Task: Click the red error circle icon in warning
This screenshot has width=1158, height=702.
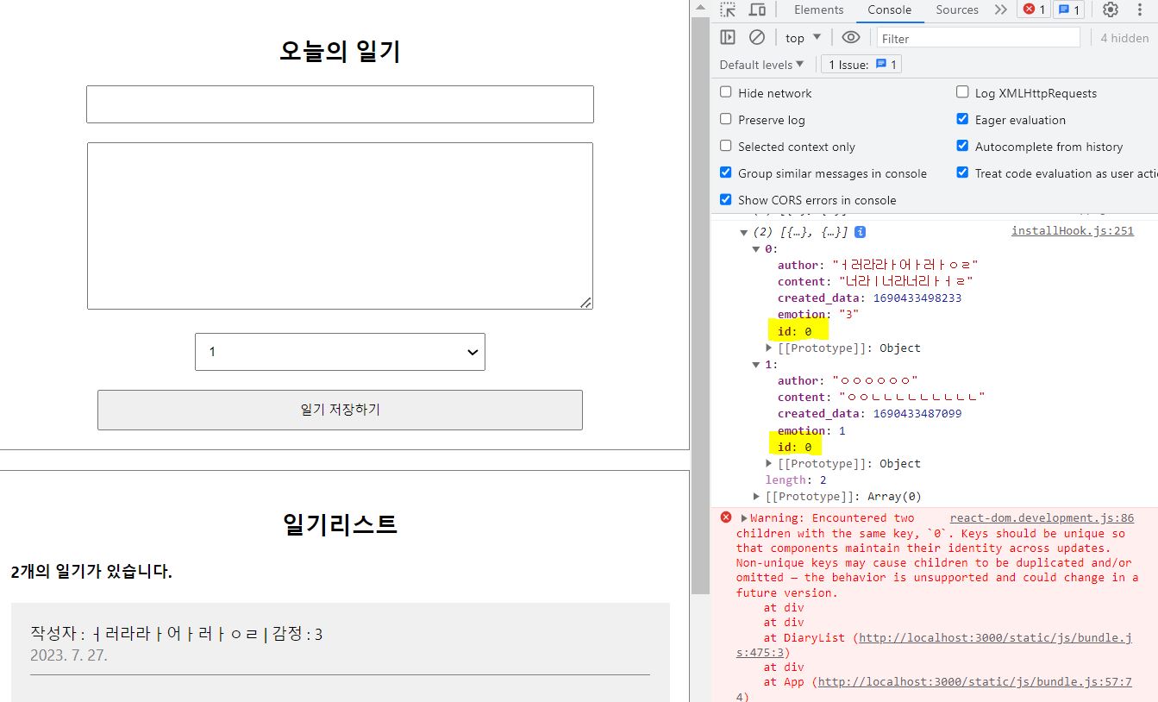Action: coord(726,517)
